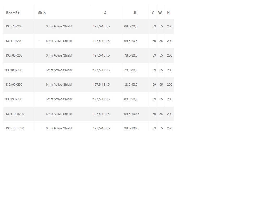Click value 59 in white 130x90x200 row
267x200 pixels.
tap(154, 99)
